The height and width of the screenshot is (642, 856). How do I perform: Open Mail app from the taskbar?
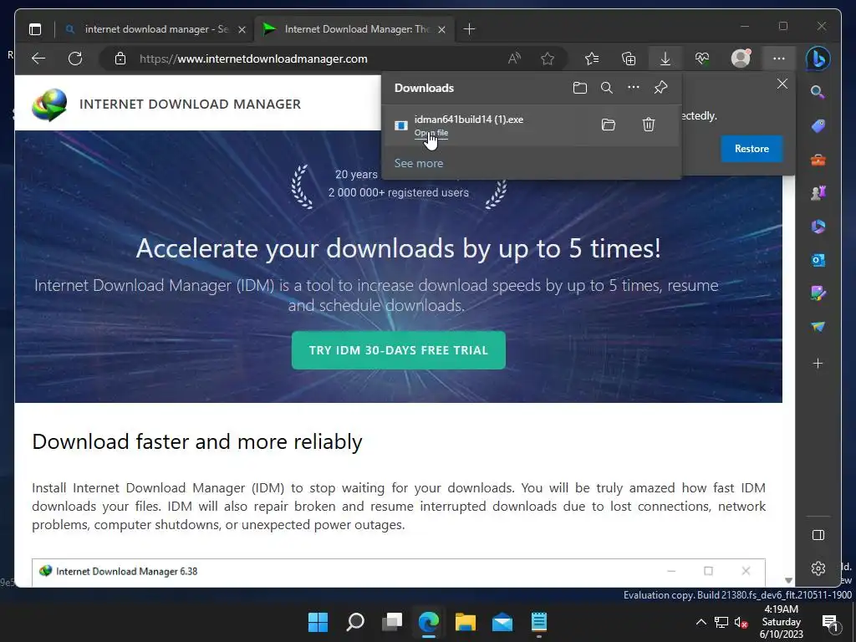click(502, 622)
